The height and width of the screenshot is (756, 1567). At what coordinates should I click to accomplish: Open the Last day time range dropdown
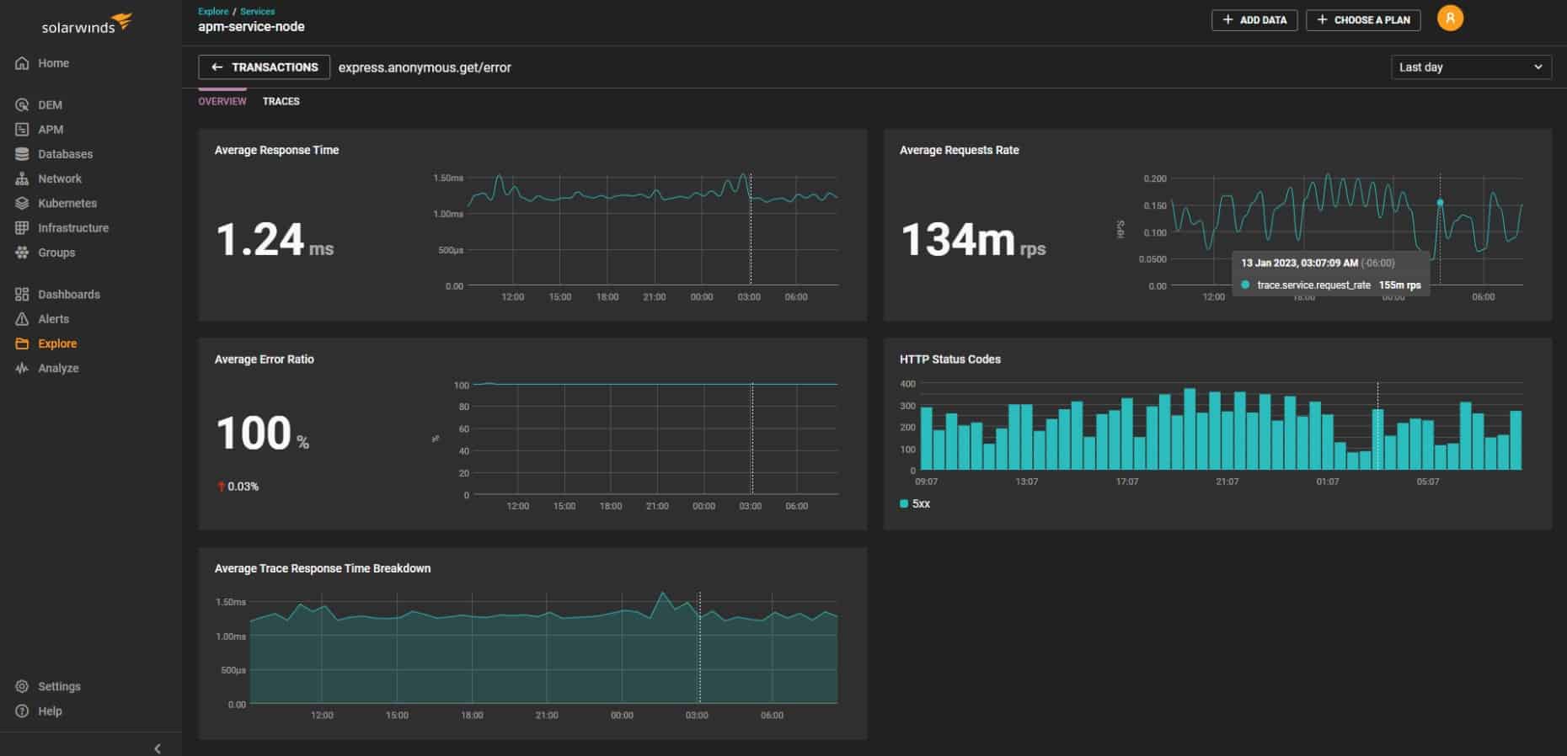coord(1471,67)
